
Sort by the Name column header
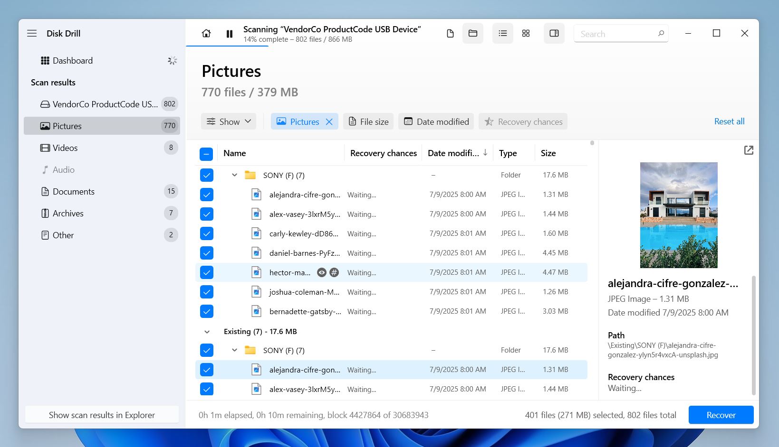point(235,153)
